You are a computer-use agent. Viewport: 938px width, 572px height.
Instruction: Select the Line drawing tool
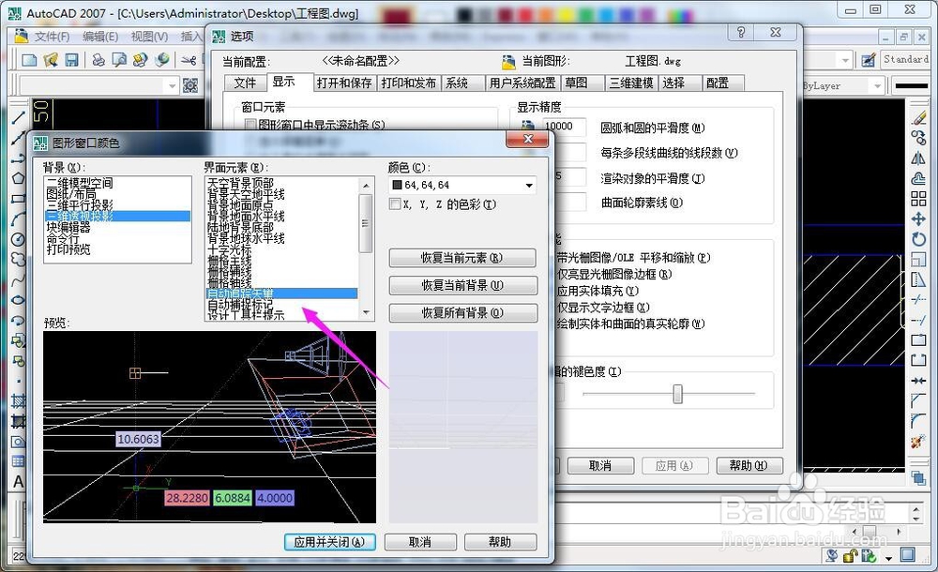point(19,116)
